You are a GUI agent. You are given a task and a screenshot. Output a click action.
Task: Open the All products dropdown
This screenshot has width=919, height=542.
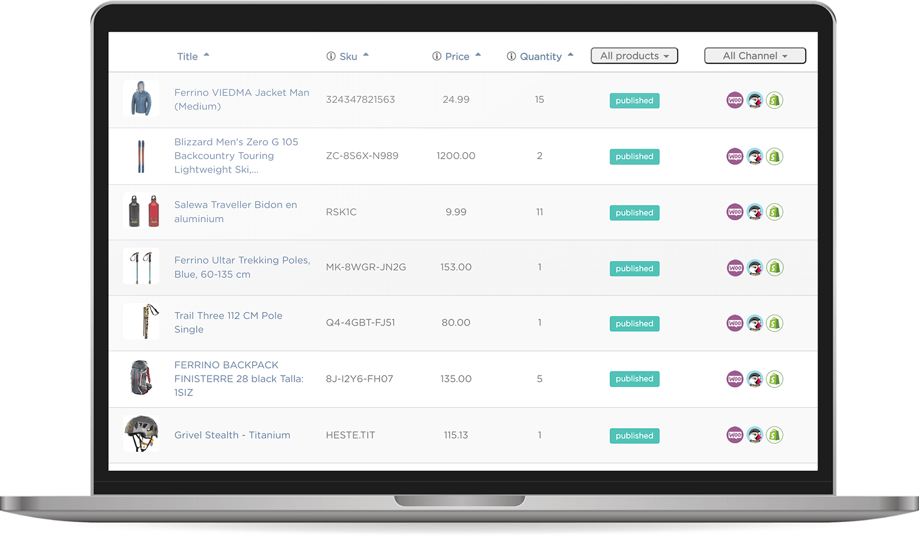634,56
